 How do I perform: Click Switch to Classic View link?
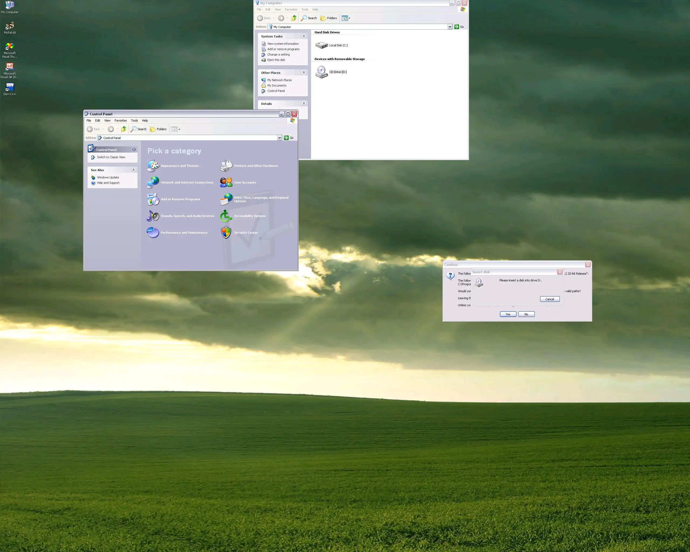tap(111, 157)
